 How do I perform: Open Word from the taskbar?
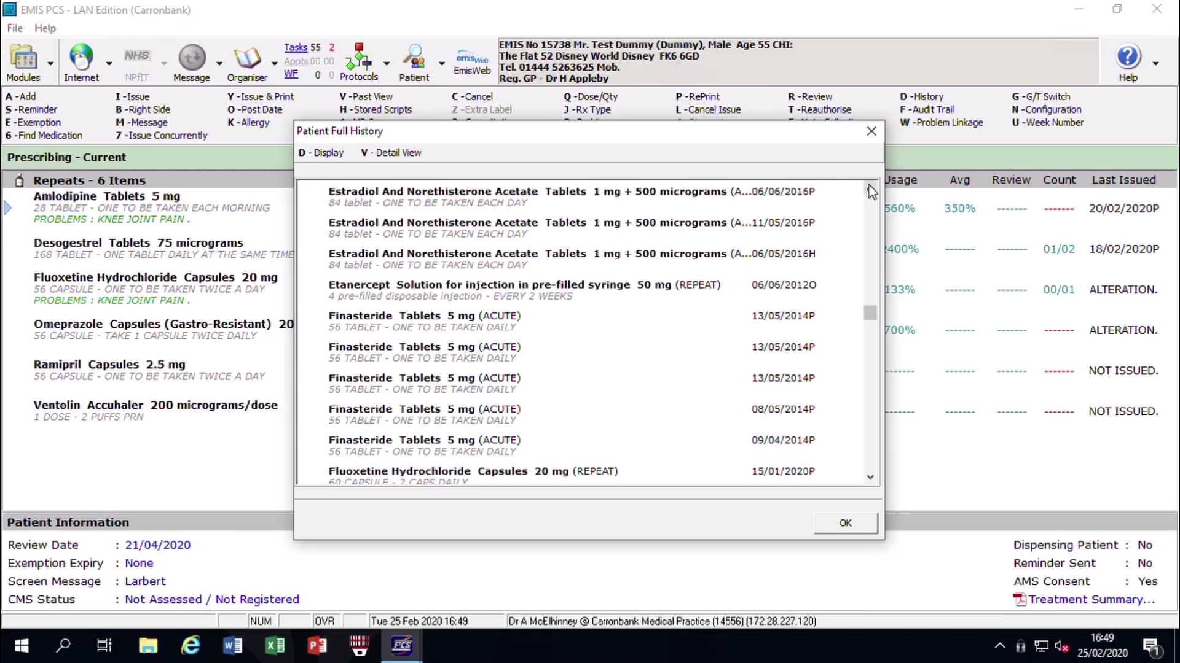point(232,646)
